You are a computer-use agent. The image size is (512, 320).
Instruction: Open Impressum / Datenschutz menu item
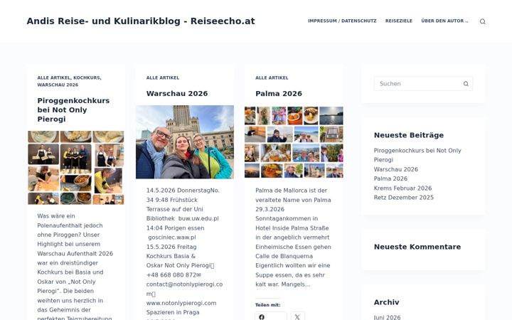click(x=342, y=21)
